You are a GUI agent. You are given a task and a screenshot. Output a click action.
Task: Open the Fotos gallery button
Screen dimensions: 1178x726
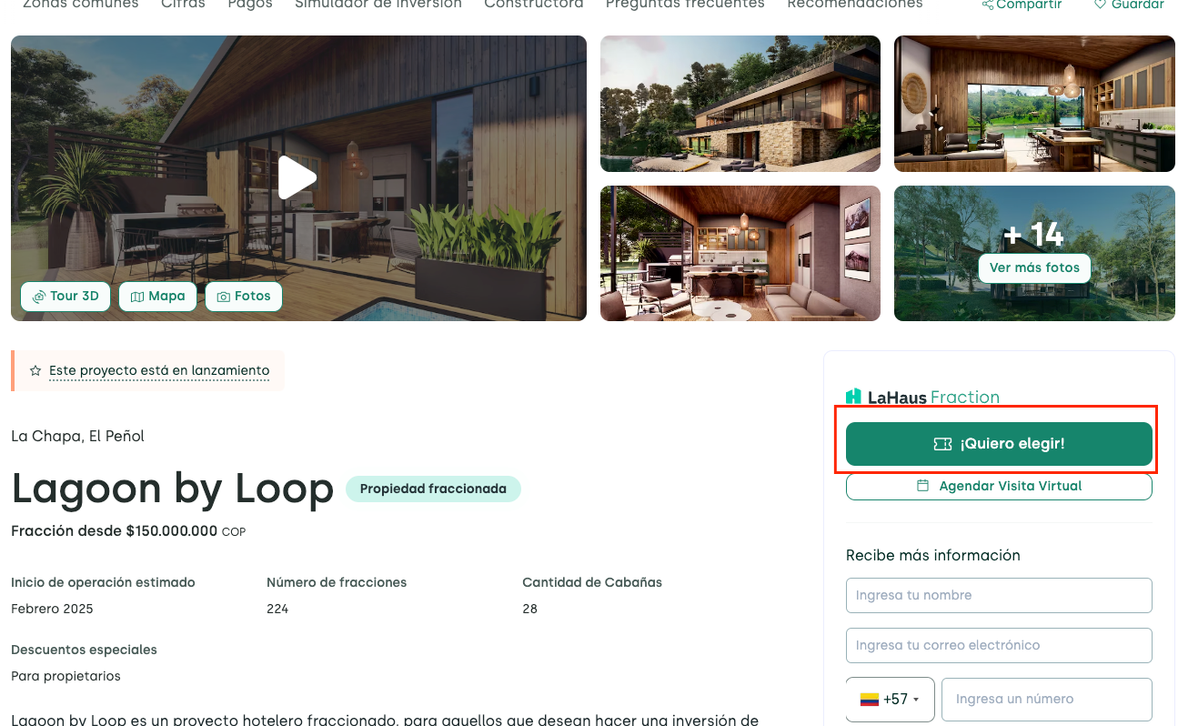(244, 297)
